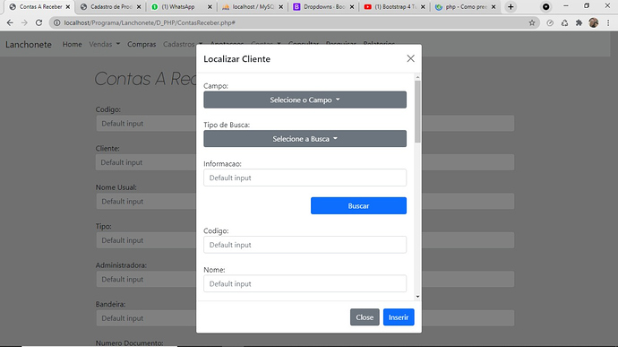Expand the Selecione a Busca dropdown
The height and width of the screenshot is (347, 618).
pos(305,139)
